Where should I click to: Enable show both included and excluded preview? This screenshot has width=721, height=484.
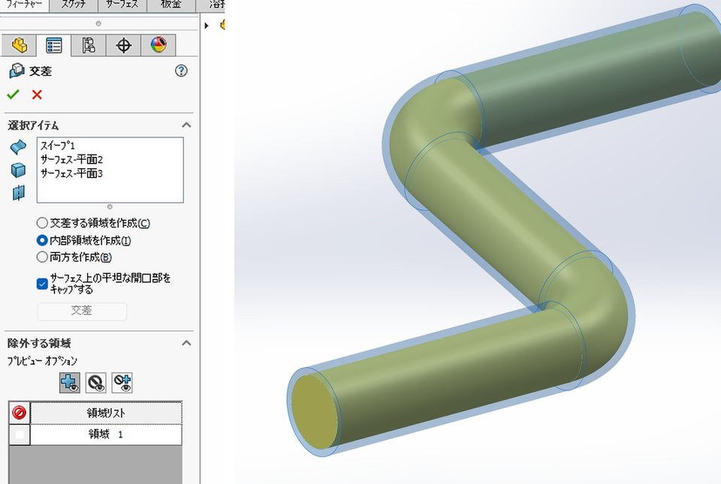(x=122, y=383)
